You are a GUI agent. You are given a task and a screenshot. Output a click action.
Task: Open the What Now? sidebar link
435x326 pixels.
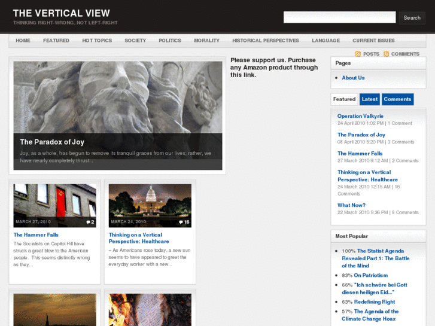coord(351,205)
